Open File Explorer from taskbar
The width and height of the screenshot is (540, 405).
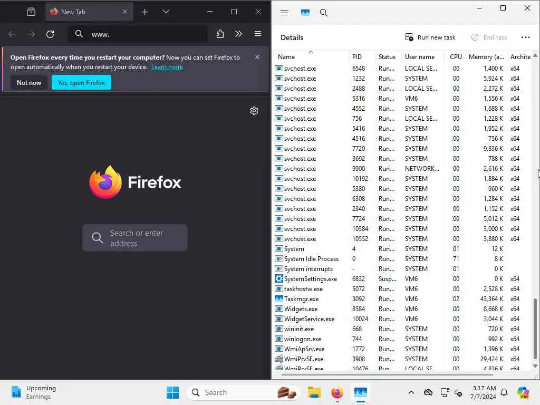pyautogui.click(x=314, y=392)
